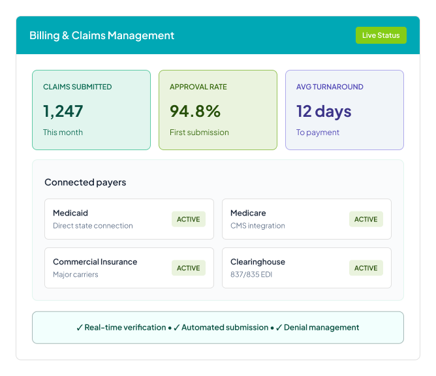Click the Active badge for Medicare
Screen dimensions: 436x376
[366, 219]
